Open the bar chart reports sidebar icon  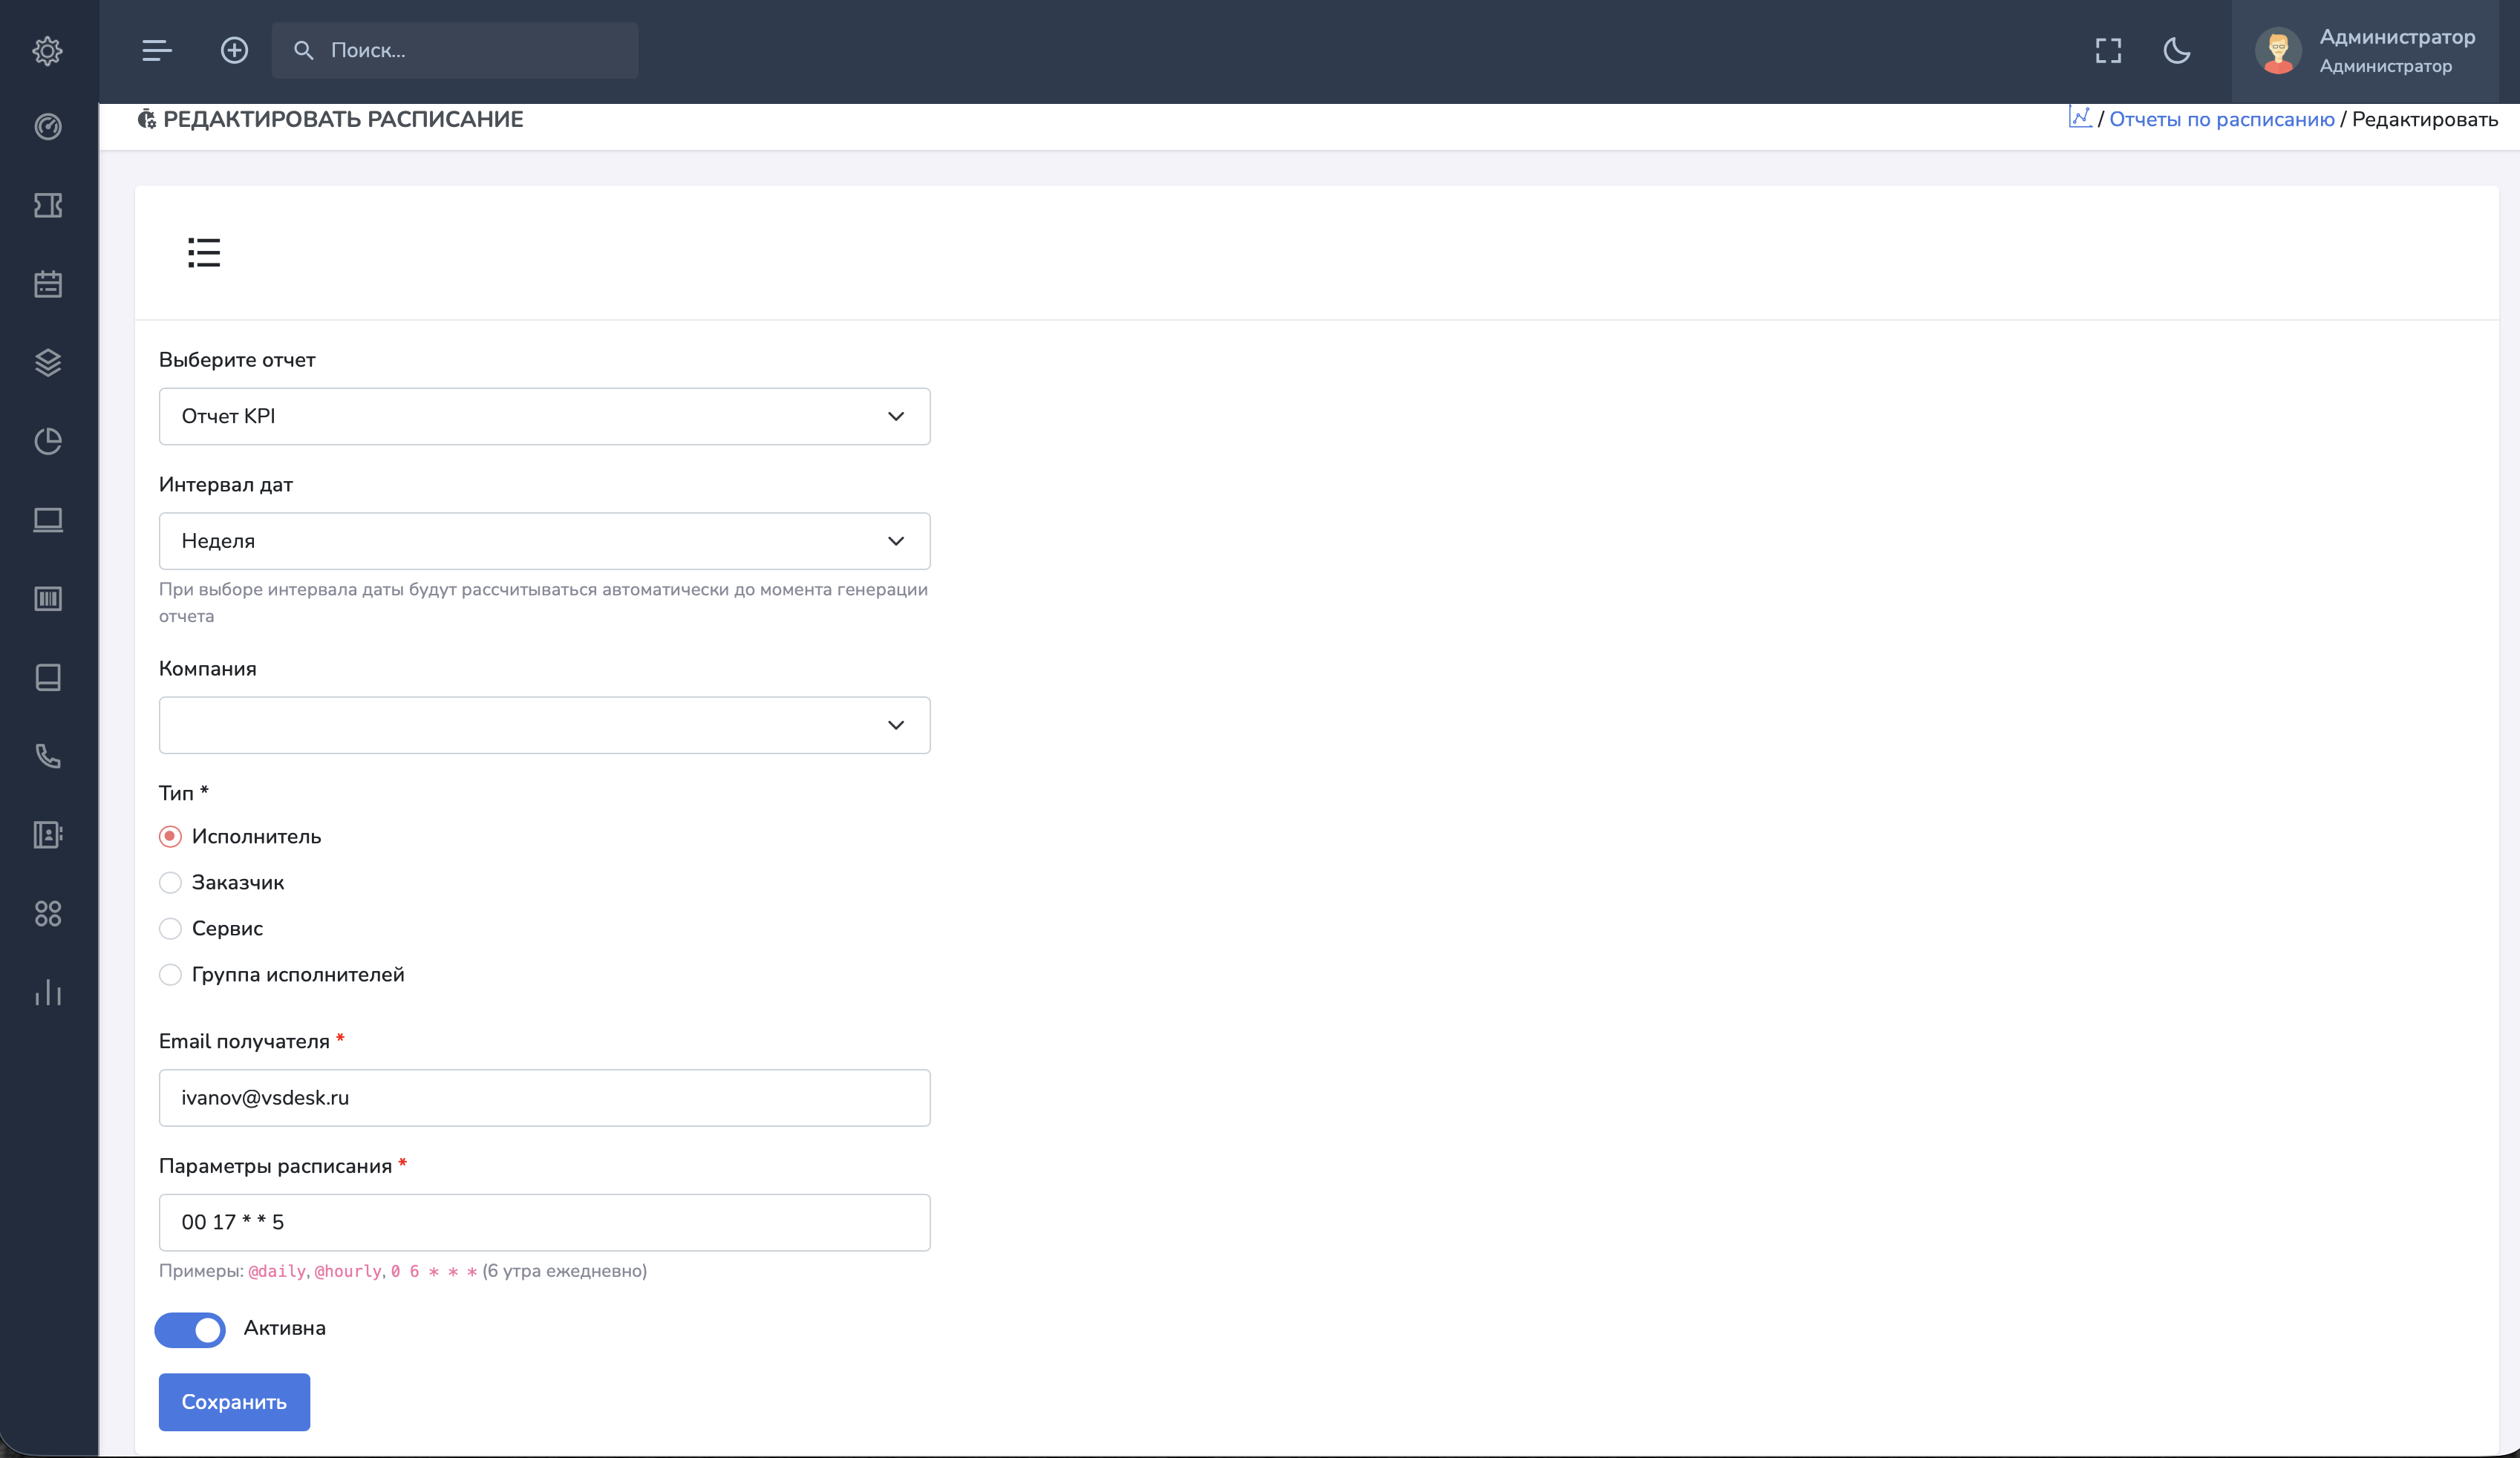(x=48, y=992)
